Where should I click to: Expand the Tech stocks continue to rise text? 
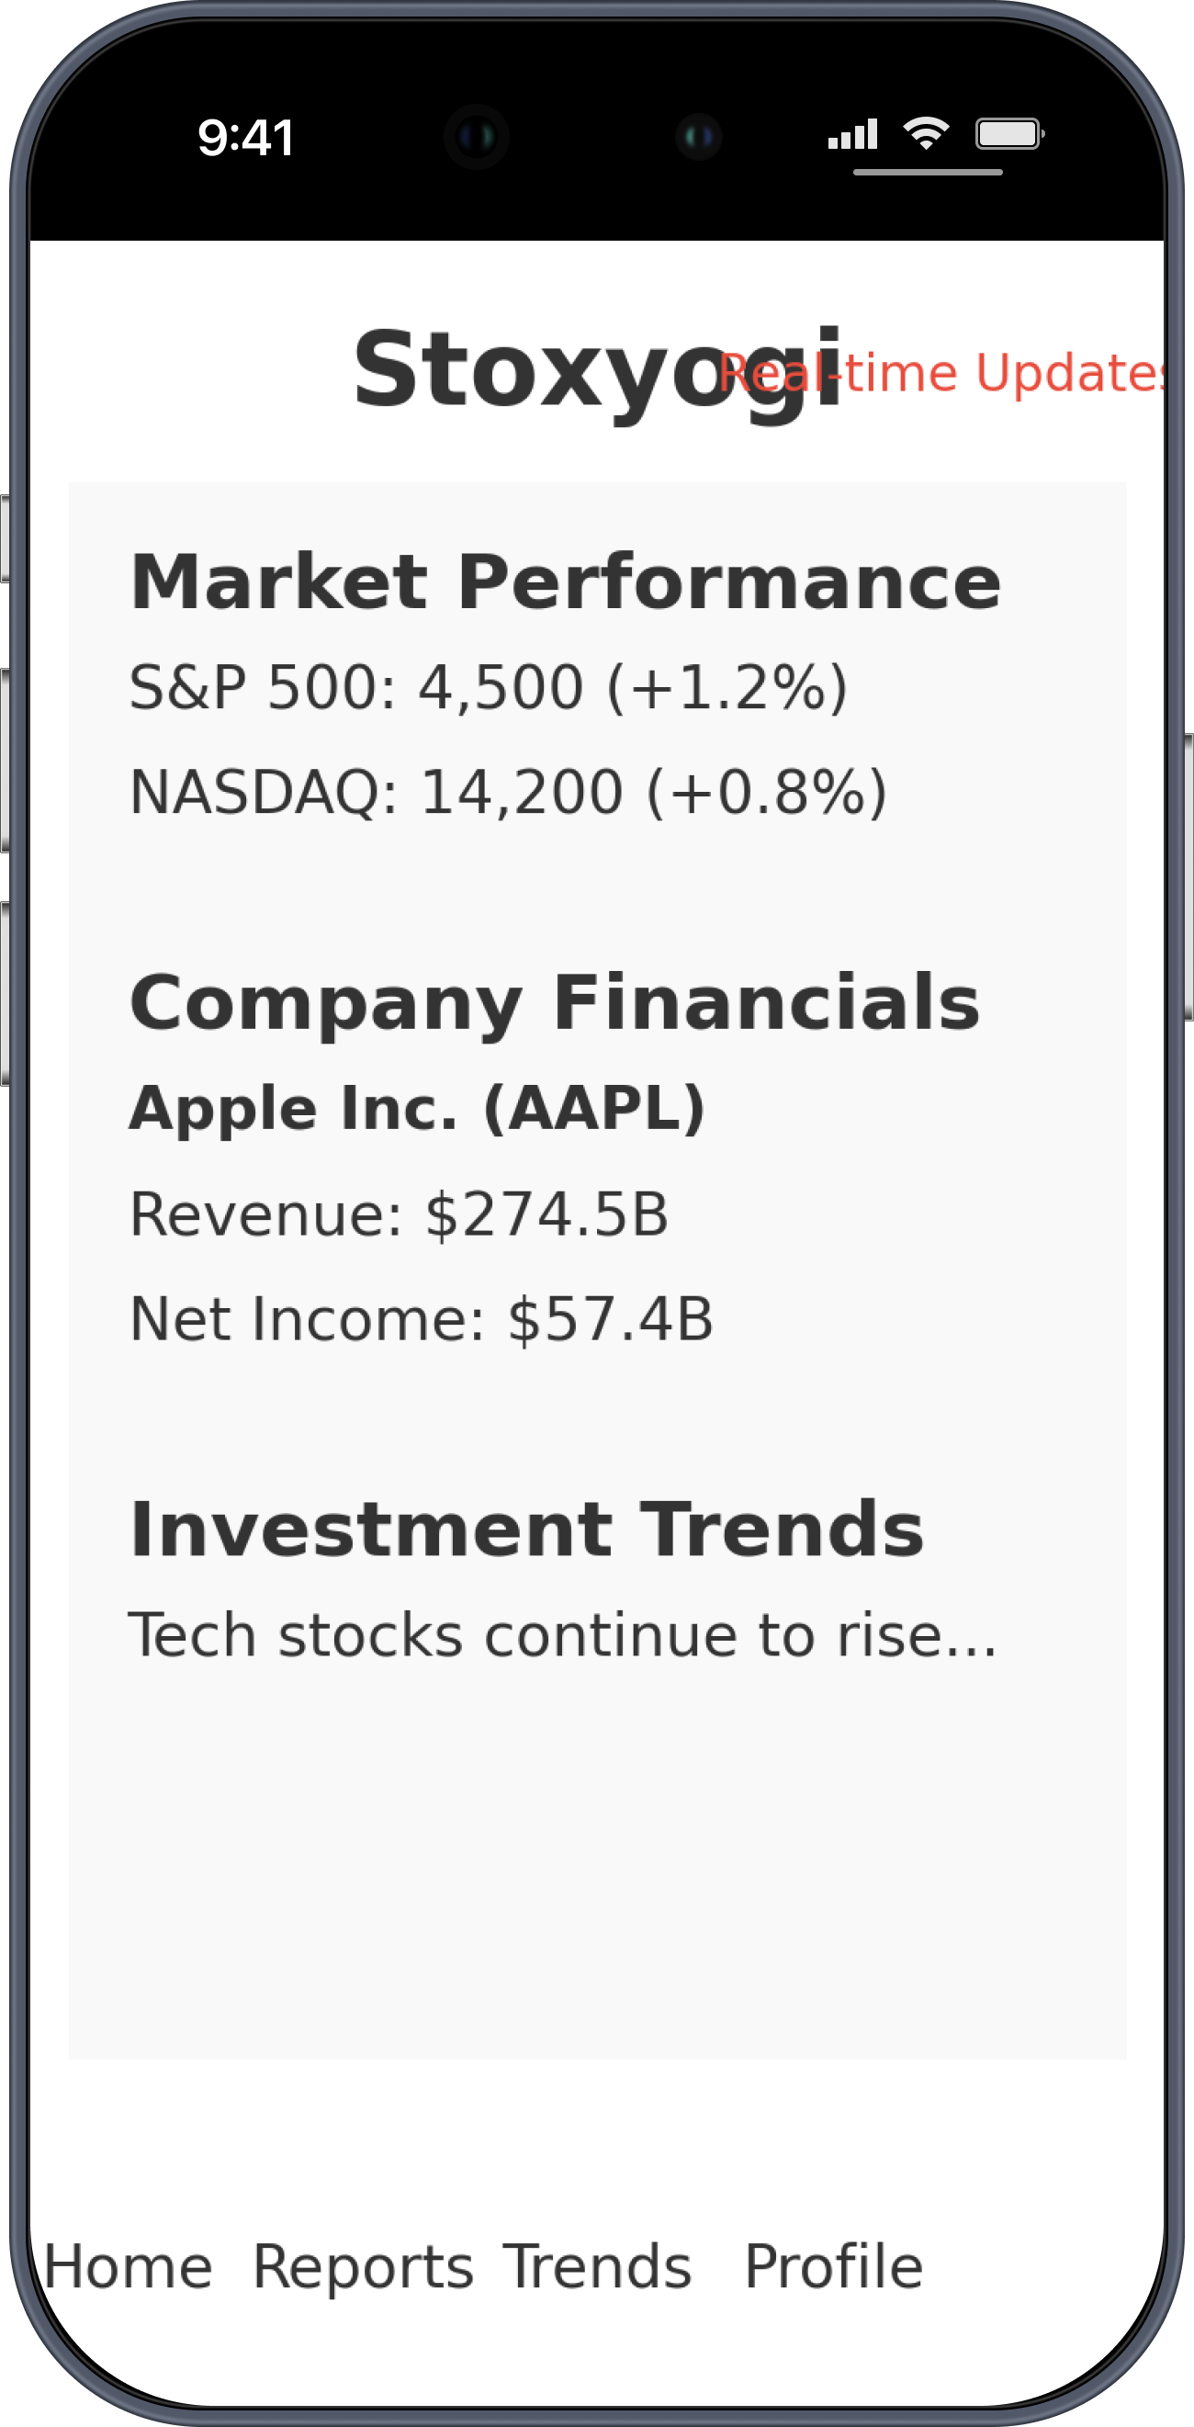(562, 1634)
